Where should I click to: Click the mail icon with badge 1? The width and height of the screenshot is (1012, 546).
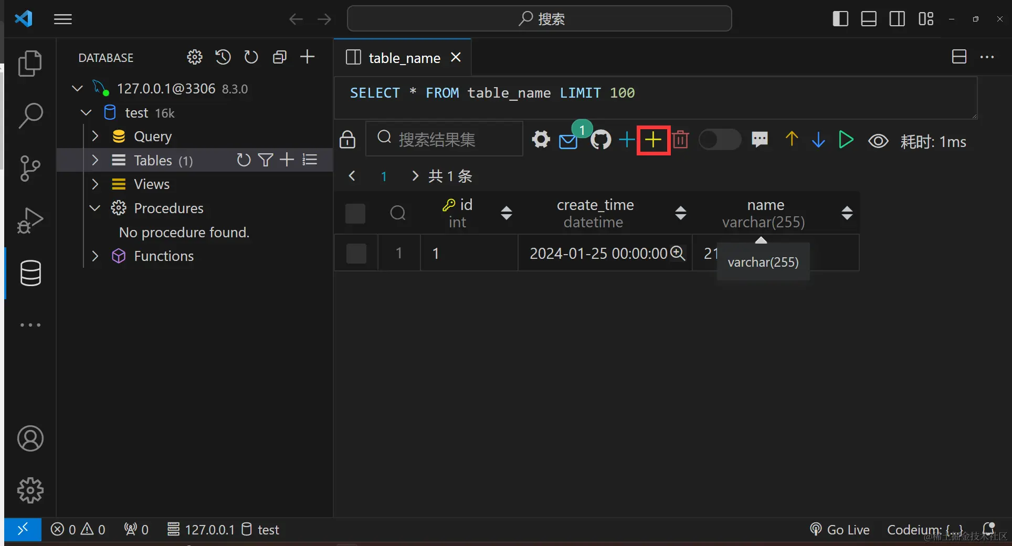[x=568, y=141]
